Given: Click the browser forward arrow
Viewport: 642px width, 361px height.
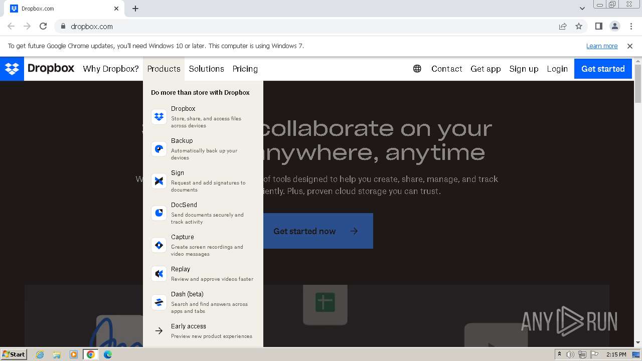Looking at the screenshot, I should (x=27, y=27).
